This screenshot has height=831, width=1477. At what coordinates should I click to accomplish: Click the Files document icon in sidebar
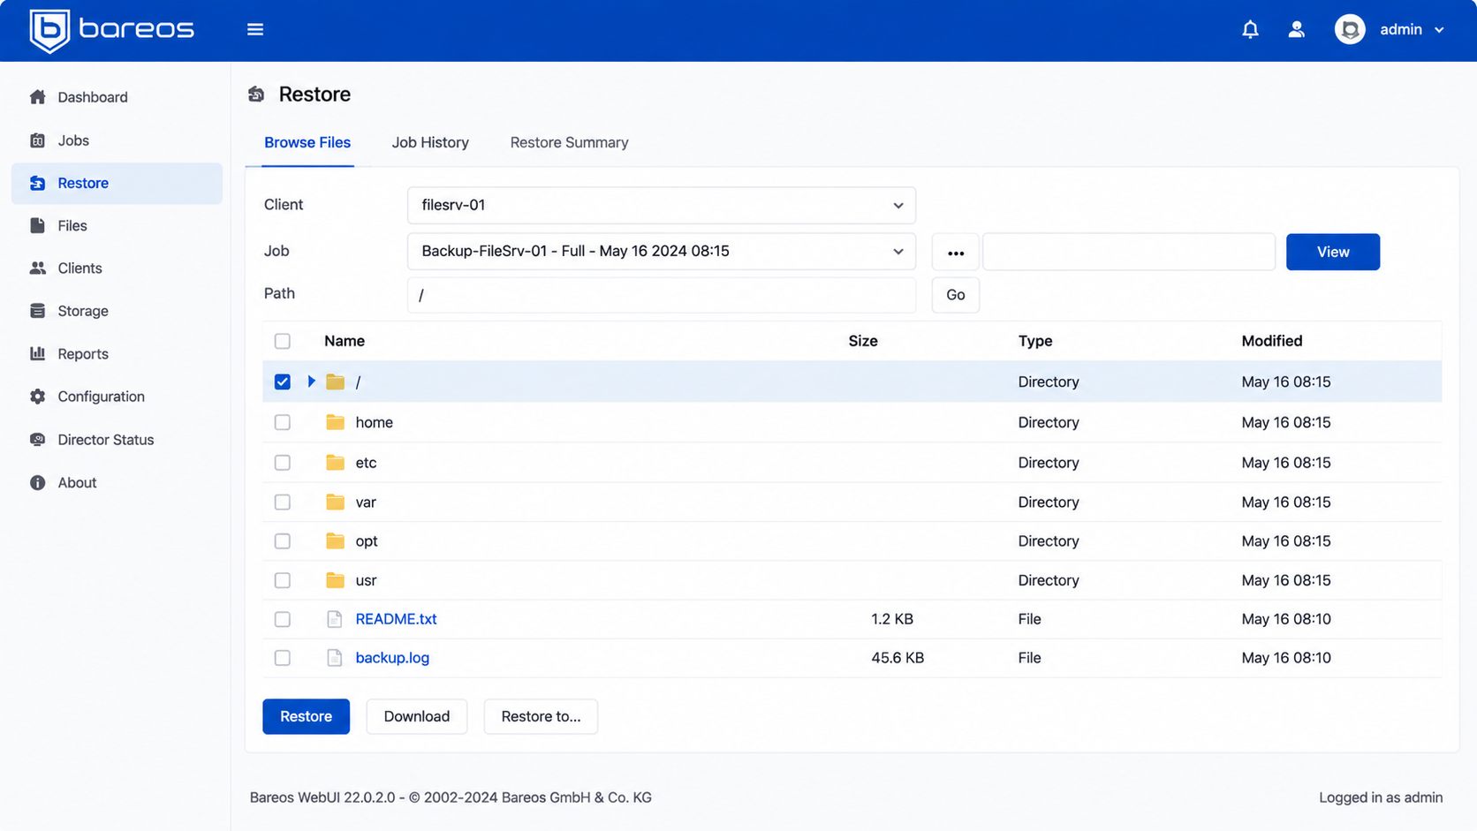[x=37, y=225]
